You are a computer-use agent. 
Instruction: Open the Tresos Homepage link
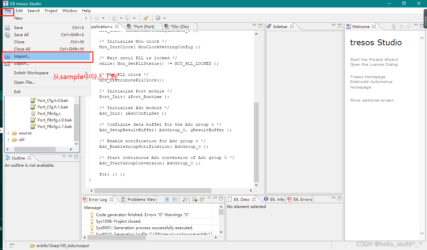tap(367, 77)
